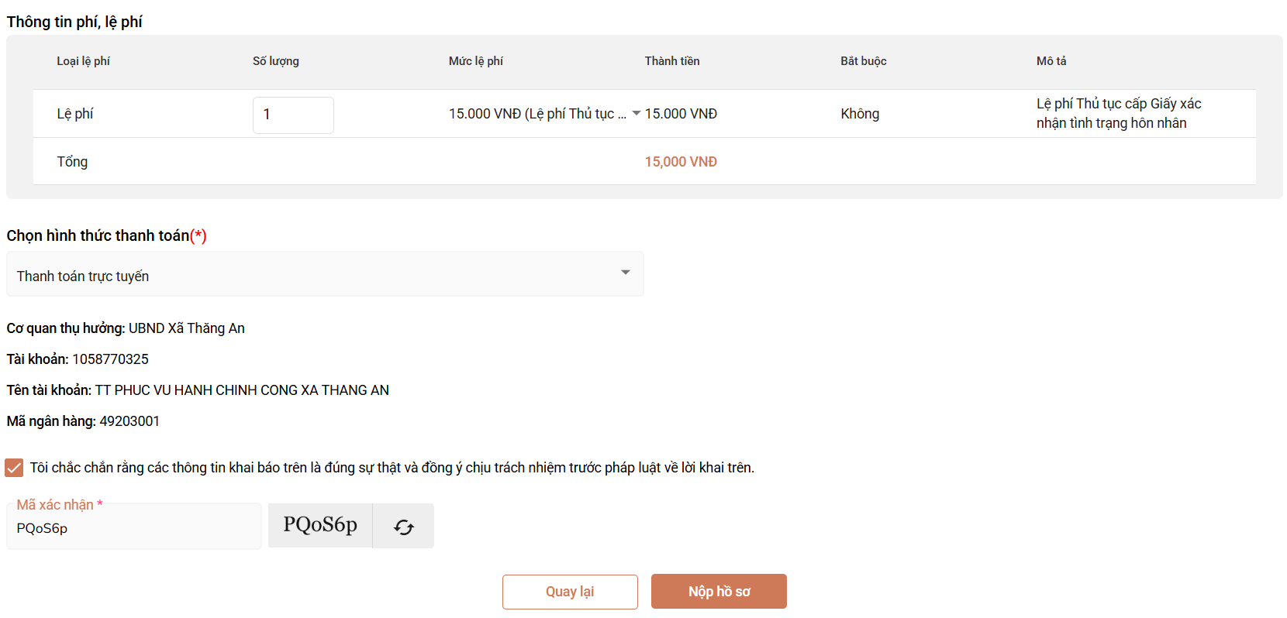Click the declaration agreement text label
Viewport: 1287px width, 618px height.
(392, 468)
